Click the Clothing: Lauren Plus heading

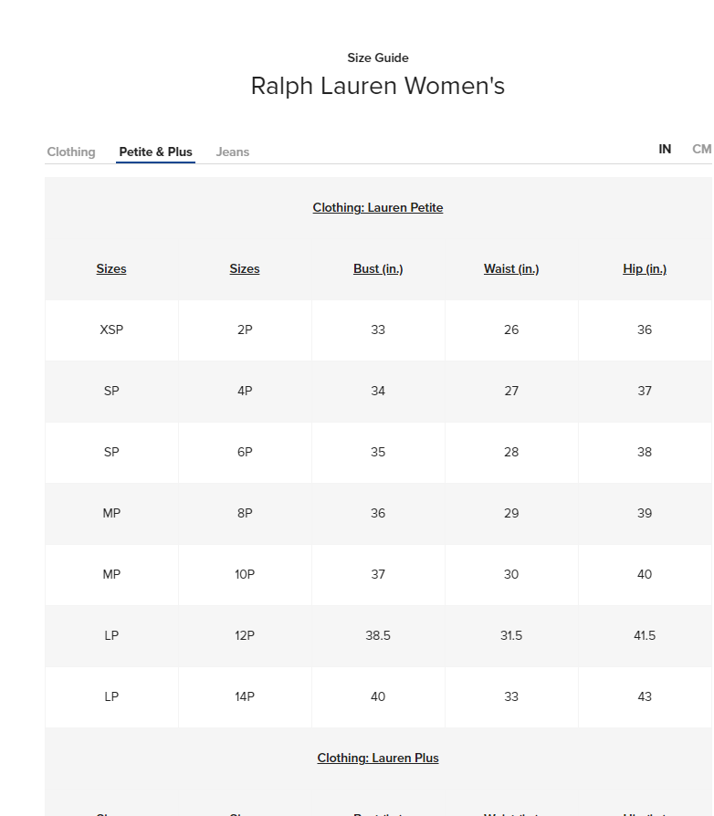[x=377, y=758]
